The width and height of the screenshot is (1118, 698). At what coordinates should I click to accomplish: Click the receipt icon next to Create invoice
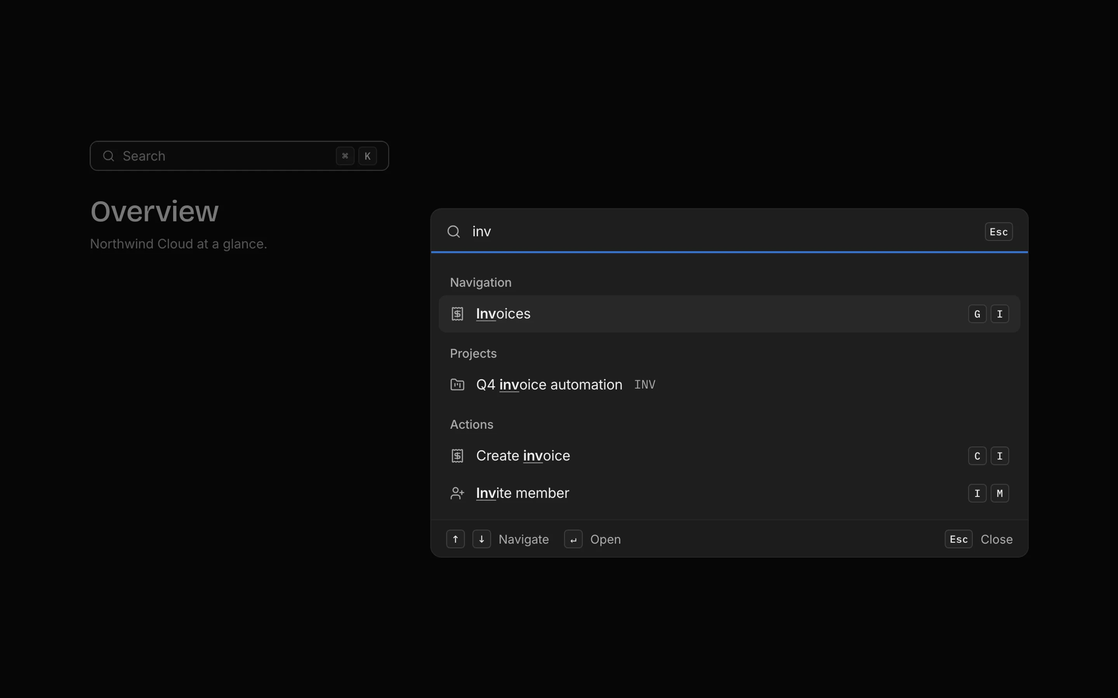click(x=457, y=456)
